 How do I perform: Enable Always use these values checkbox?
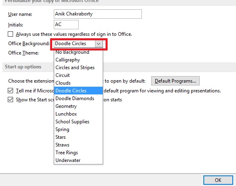(x=10, y=34)
